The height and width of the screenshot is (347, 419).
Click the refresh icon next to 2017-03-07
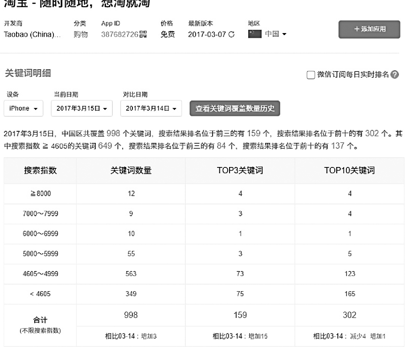pos(231,34)
